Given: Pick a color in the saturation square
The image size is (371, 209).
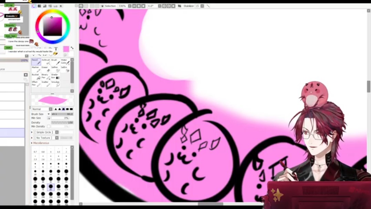Looking at the screenshot, I should coord(53,27).
